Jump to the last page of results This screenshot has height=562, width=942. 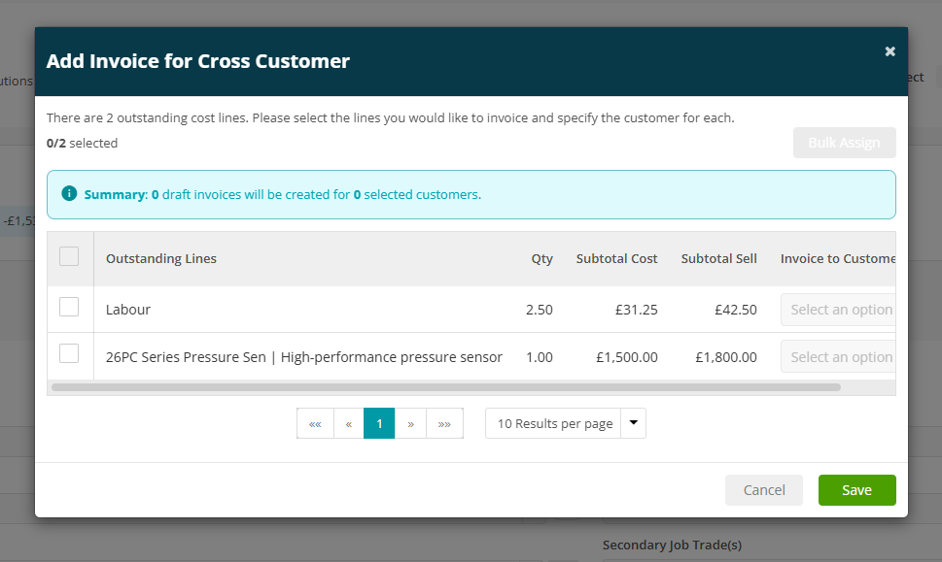444,423
